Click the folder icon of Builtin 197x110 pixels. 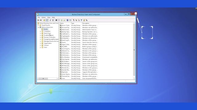42,29
